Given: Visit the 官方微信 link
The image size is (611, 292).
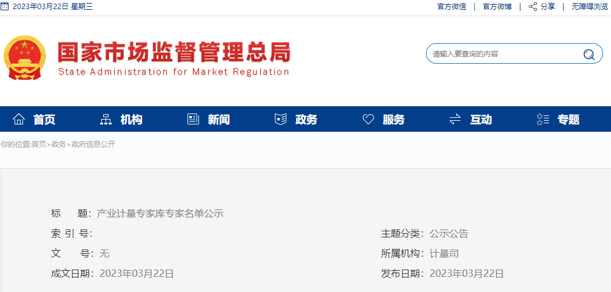Looking at the screenshot, I should point(451,7).
